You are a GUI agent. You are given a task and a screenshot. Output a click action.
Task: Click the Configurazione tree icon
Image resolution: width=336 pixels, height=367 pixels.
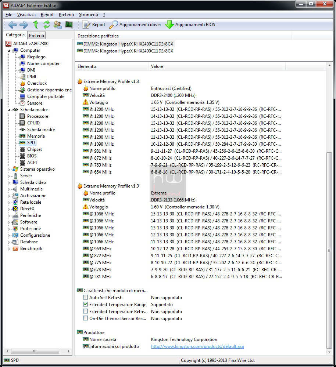15,235
